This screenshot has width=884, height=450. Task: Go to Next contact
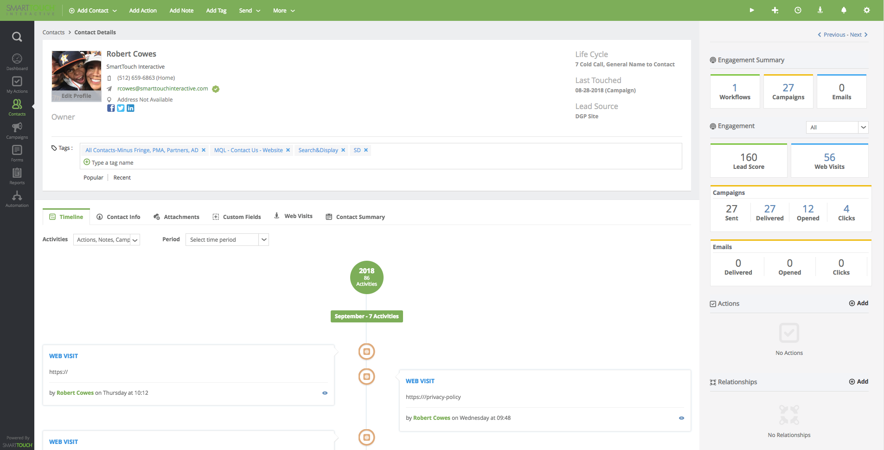pos(859,35)
